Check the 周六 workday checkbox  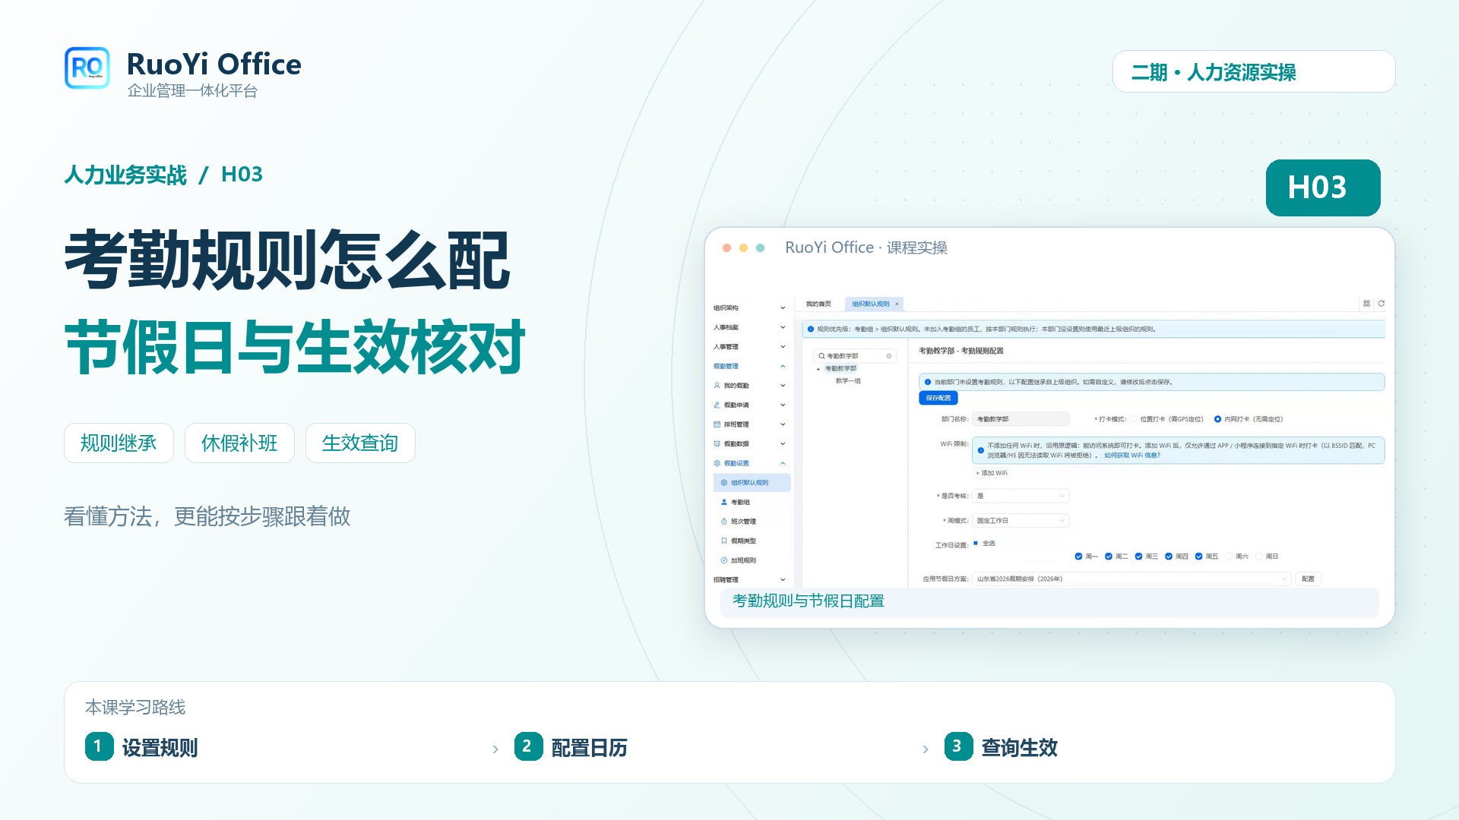coord(1229,557)
